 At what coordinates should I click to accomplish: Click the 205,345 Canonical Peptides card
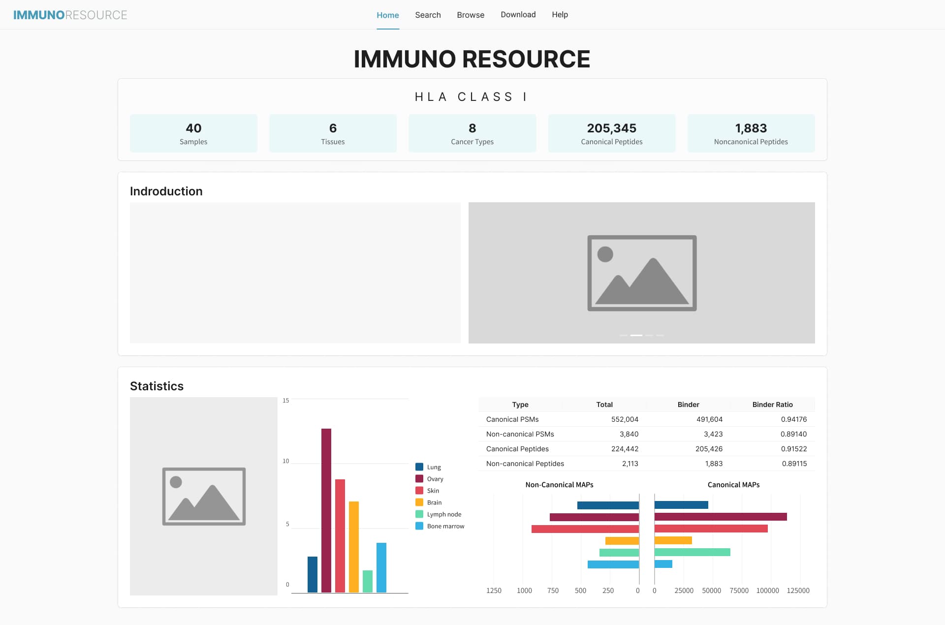point(611,133)
